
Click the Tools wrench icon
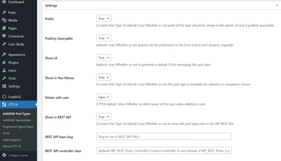[x=4, y=78]
